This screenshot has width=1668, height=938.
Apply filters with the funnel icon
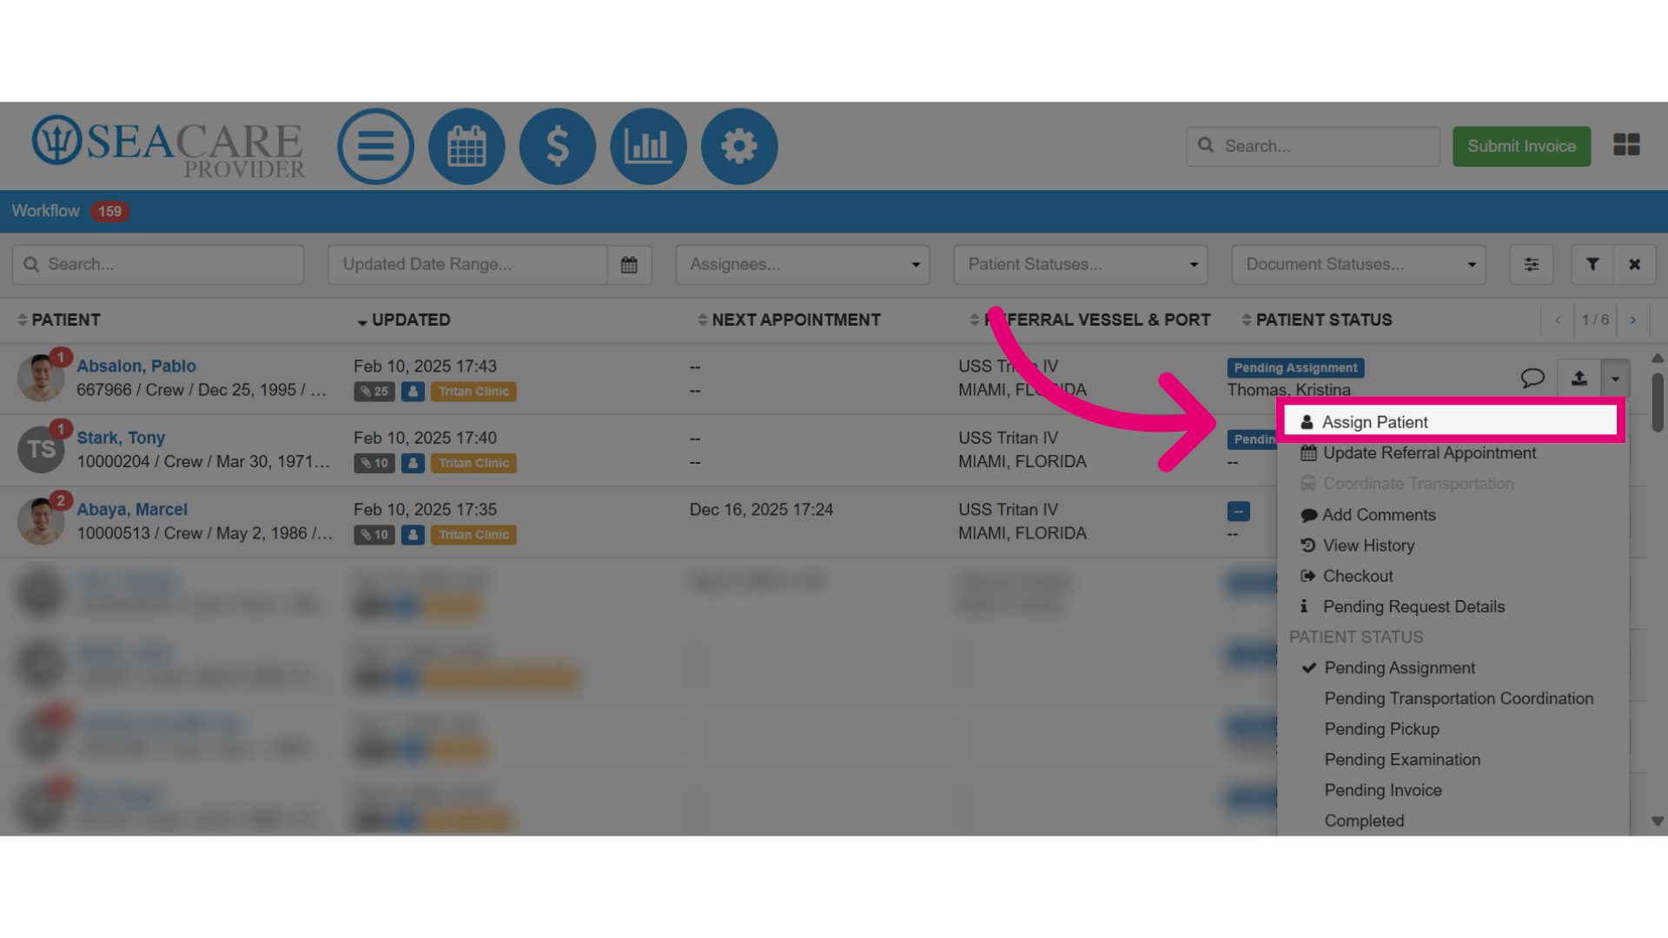[x=1592, y=264]
